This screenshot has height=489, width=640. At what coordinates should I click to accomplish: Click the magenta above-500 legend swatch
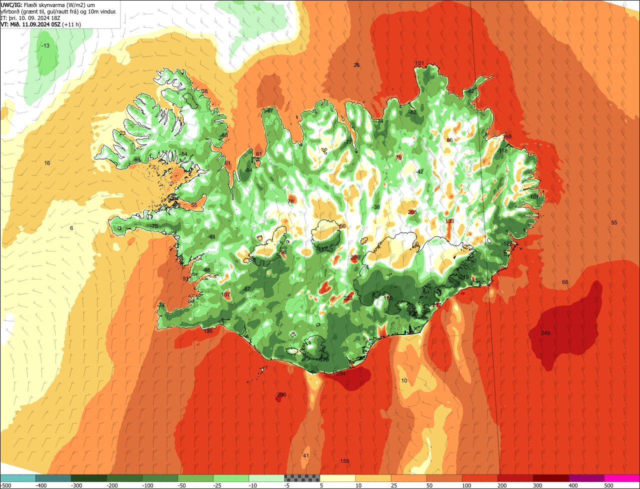click(x=622, y=478)
